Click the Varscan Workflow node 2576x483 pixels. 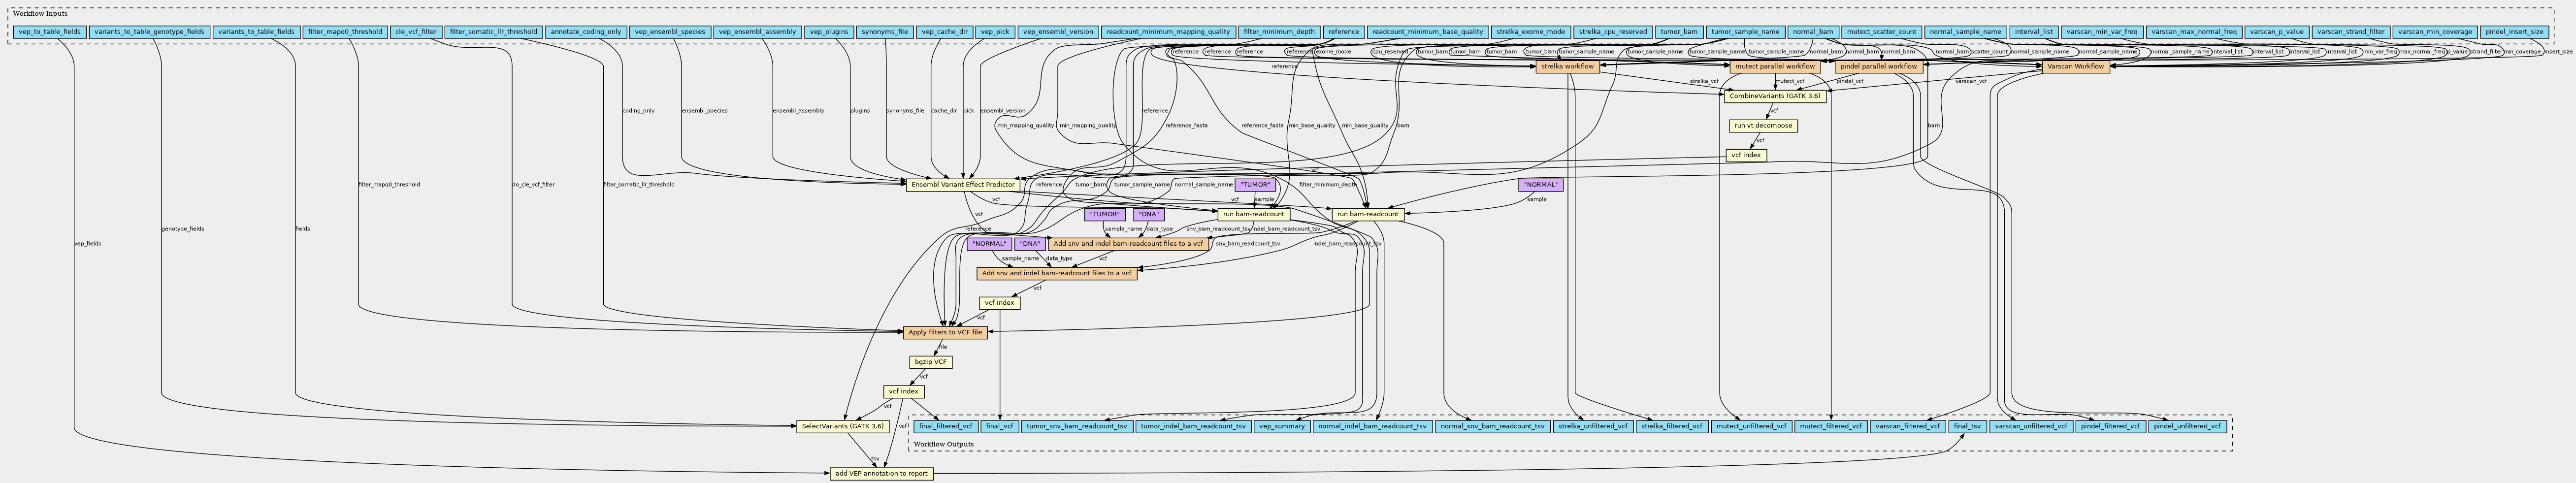(2075, 66)
